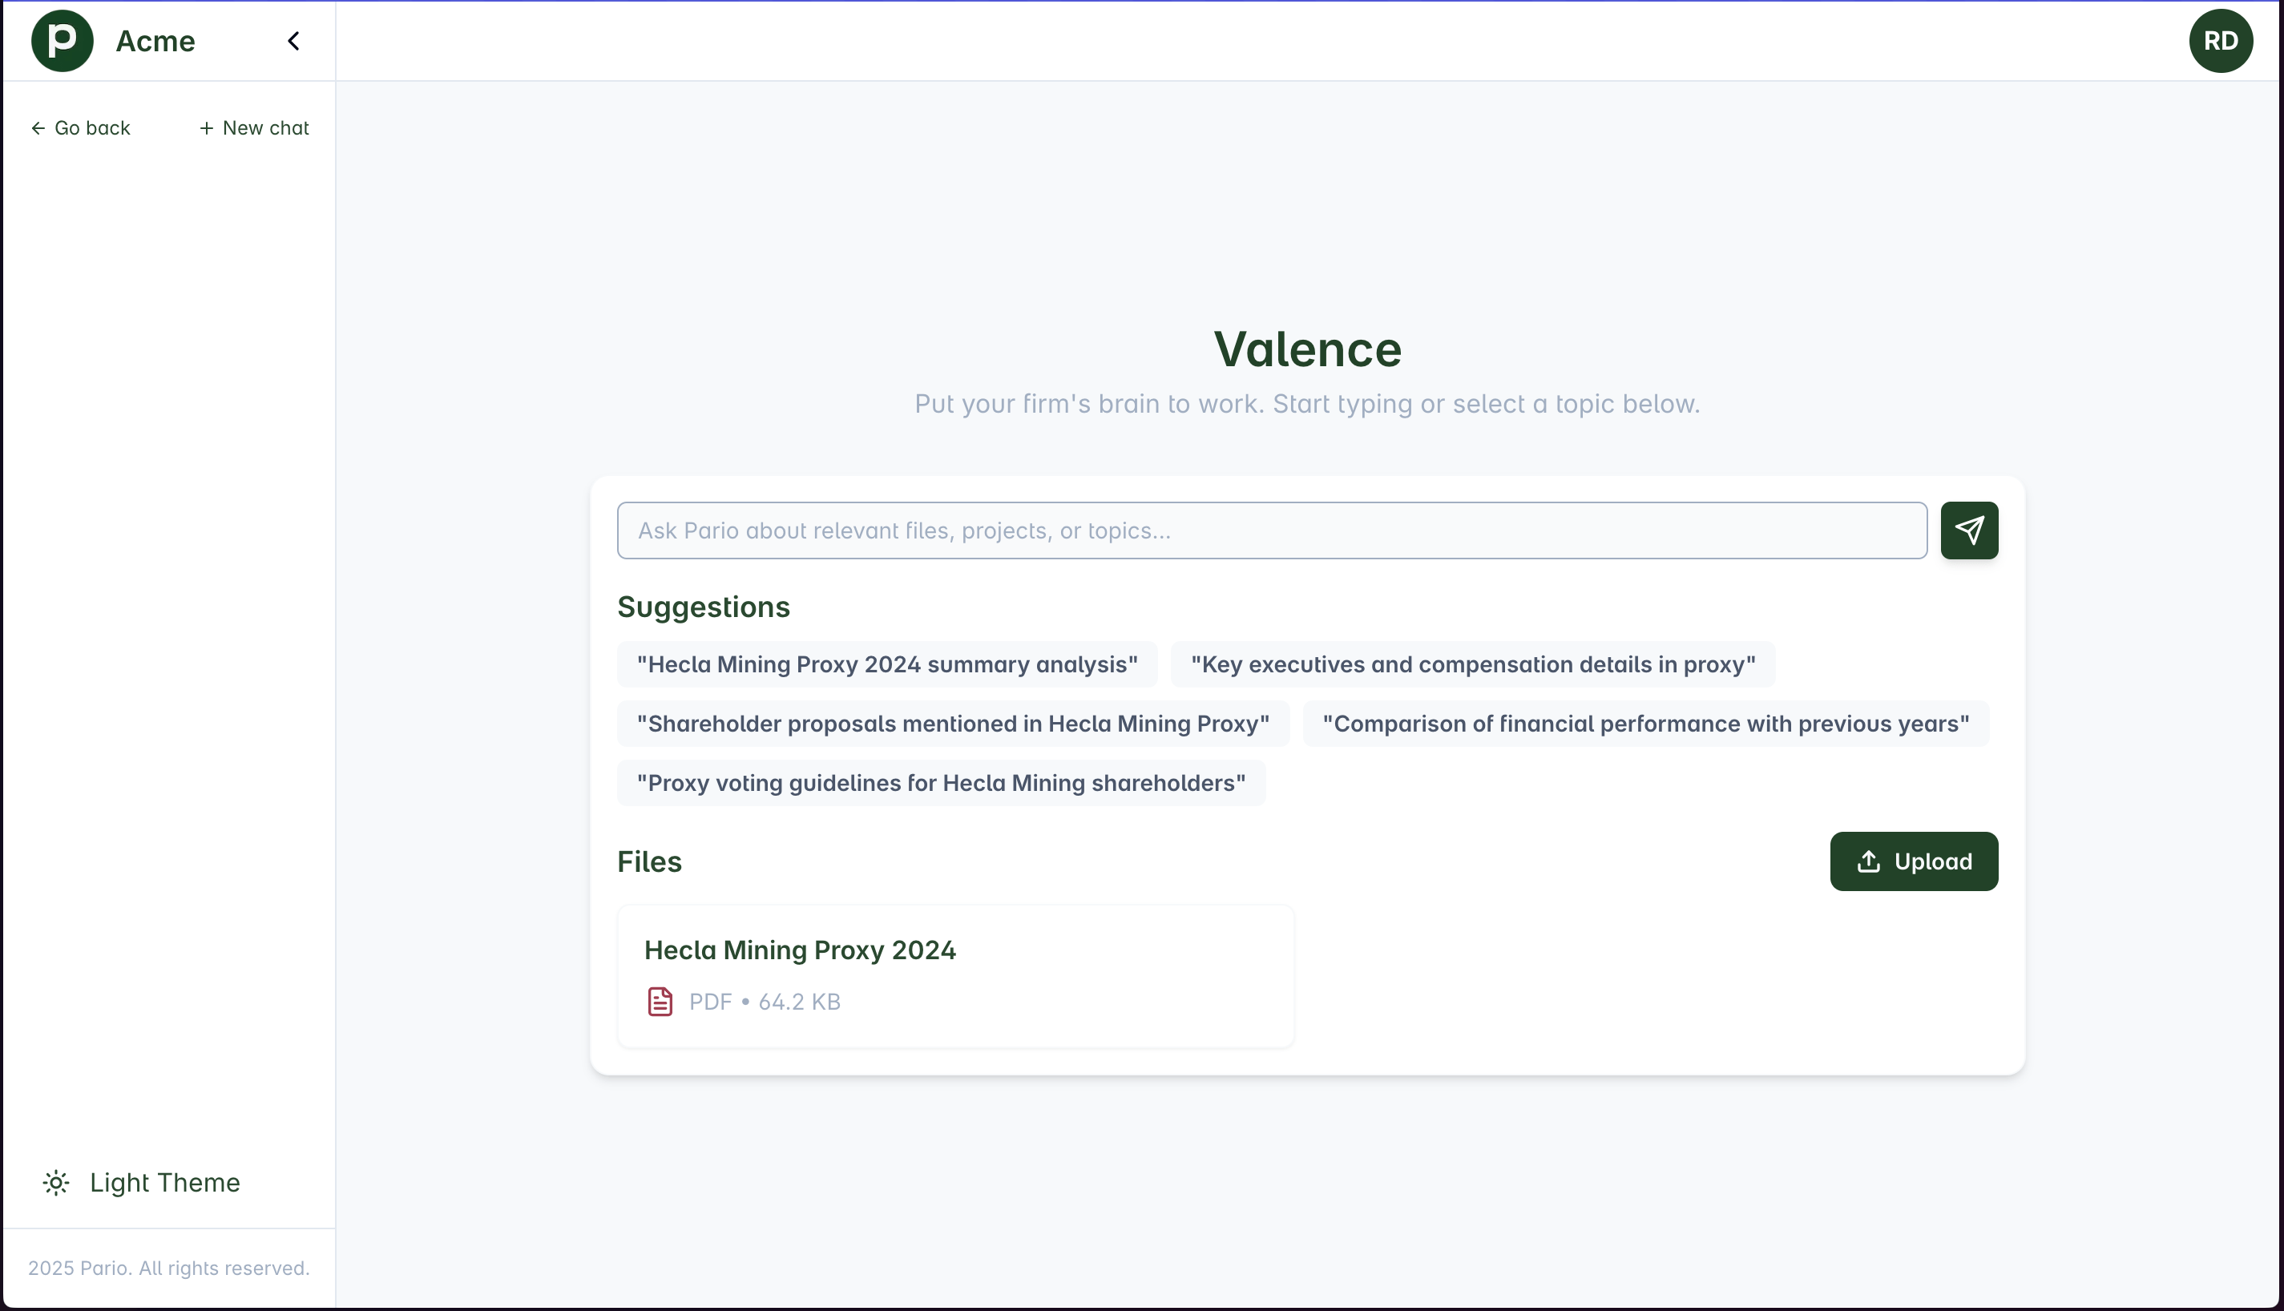Click the sun theme icon
The image size is (2284, 1311).
(x=56, y=1182)
